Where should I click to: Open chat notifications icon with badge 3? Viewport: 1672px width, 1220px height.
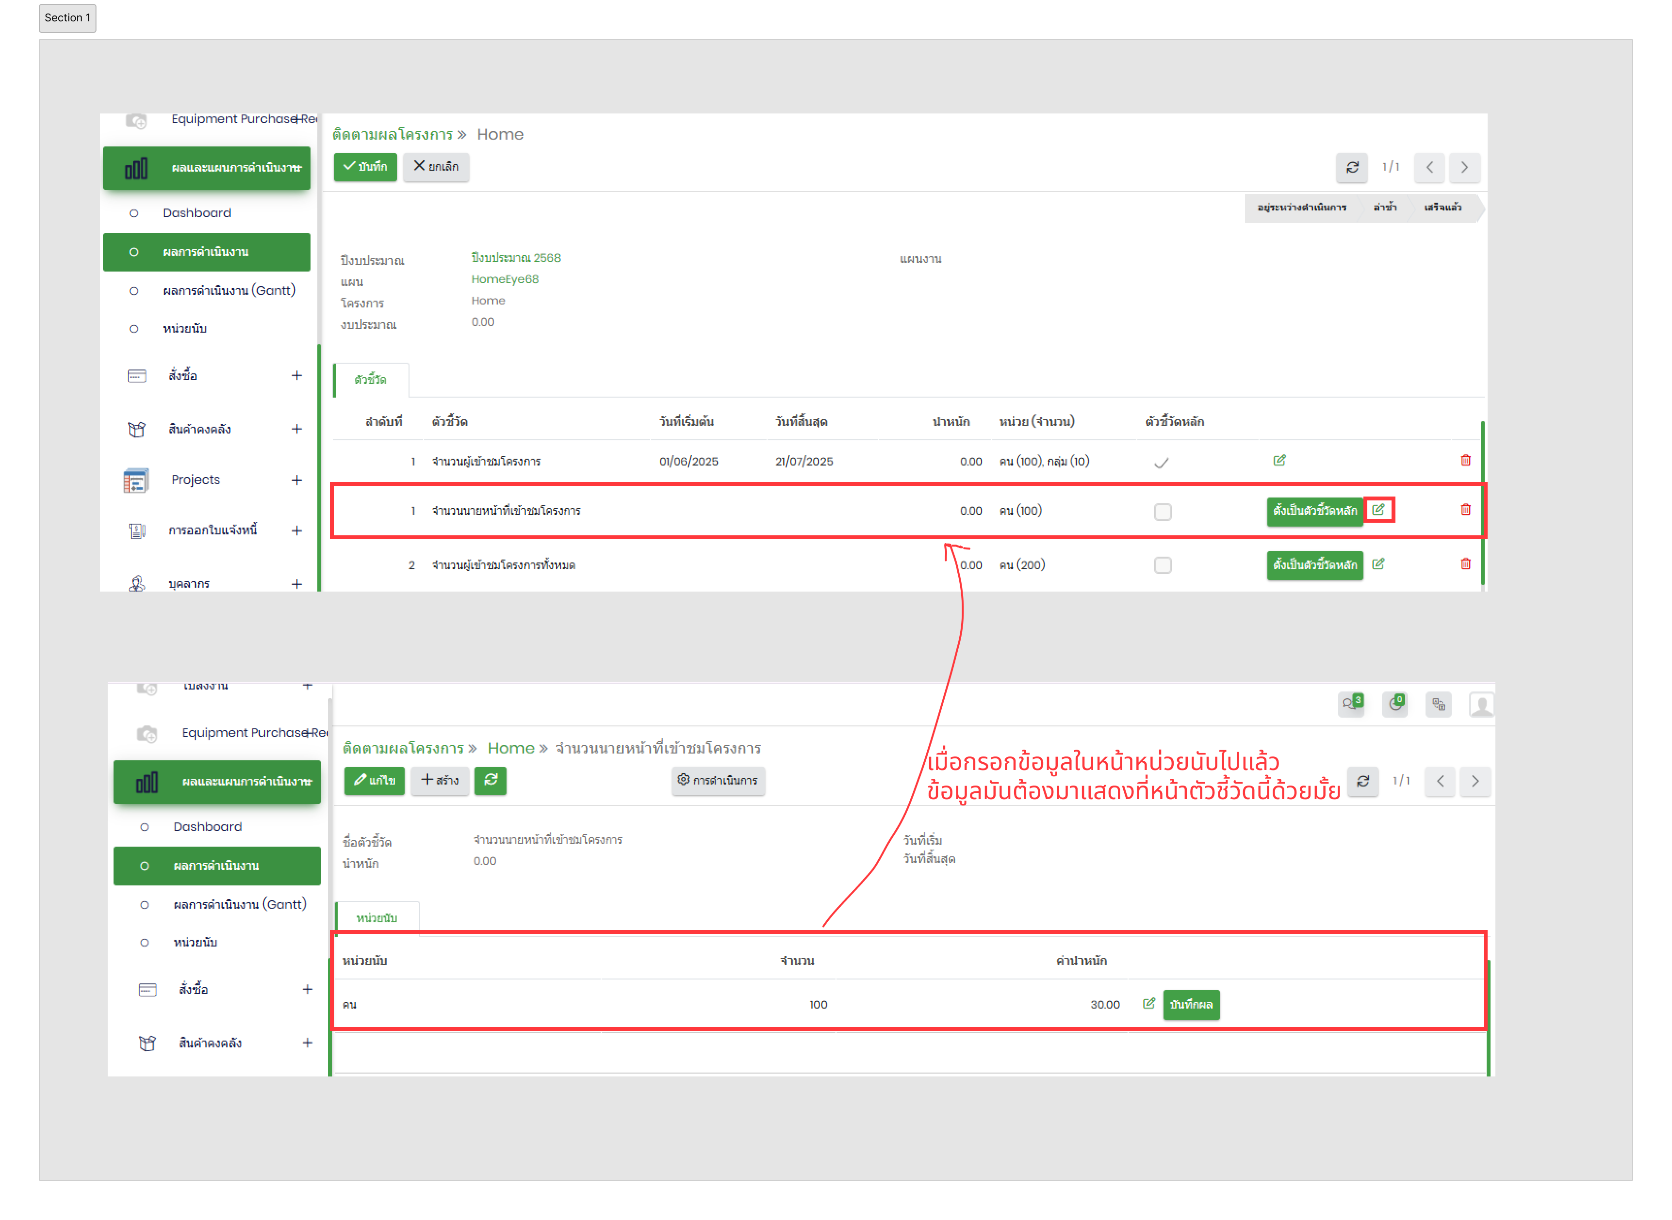coord(1351,704)
